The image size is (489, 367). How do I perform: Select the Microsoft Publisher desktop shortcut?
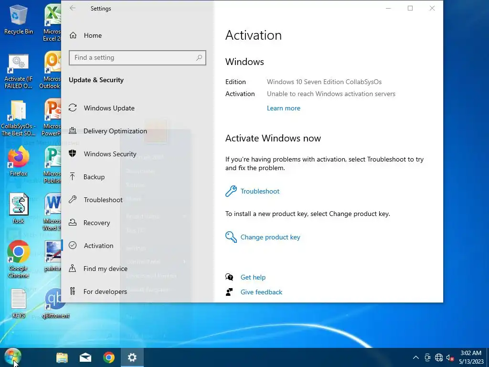click(x=52, y=165)
